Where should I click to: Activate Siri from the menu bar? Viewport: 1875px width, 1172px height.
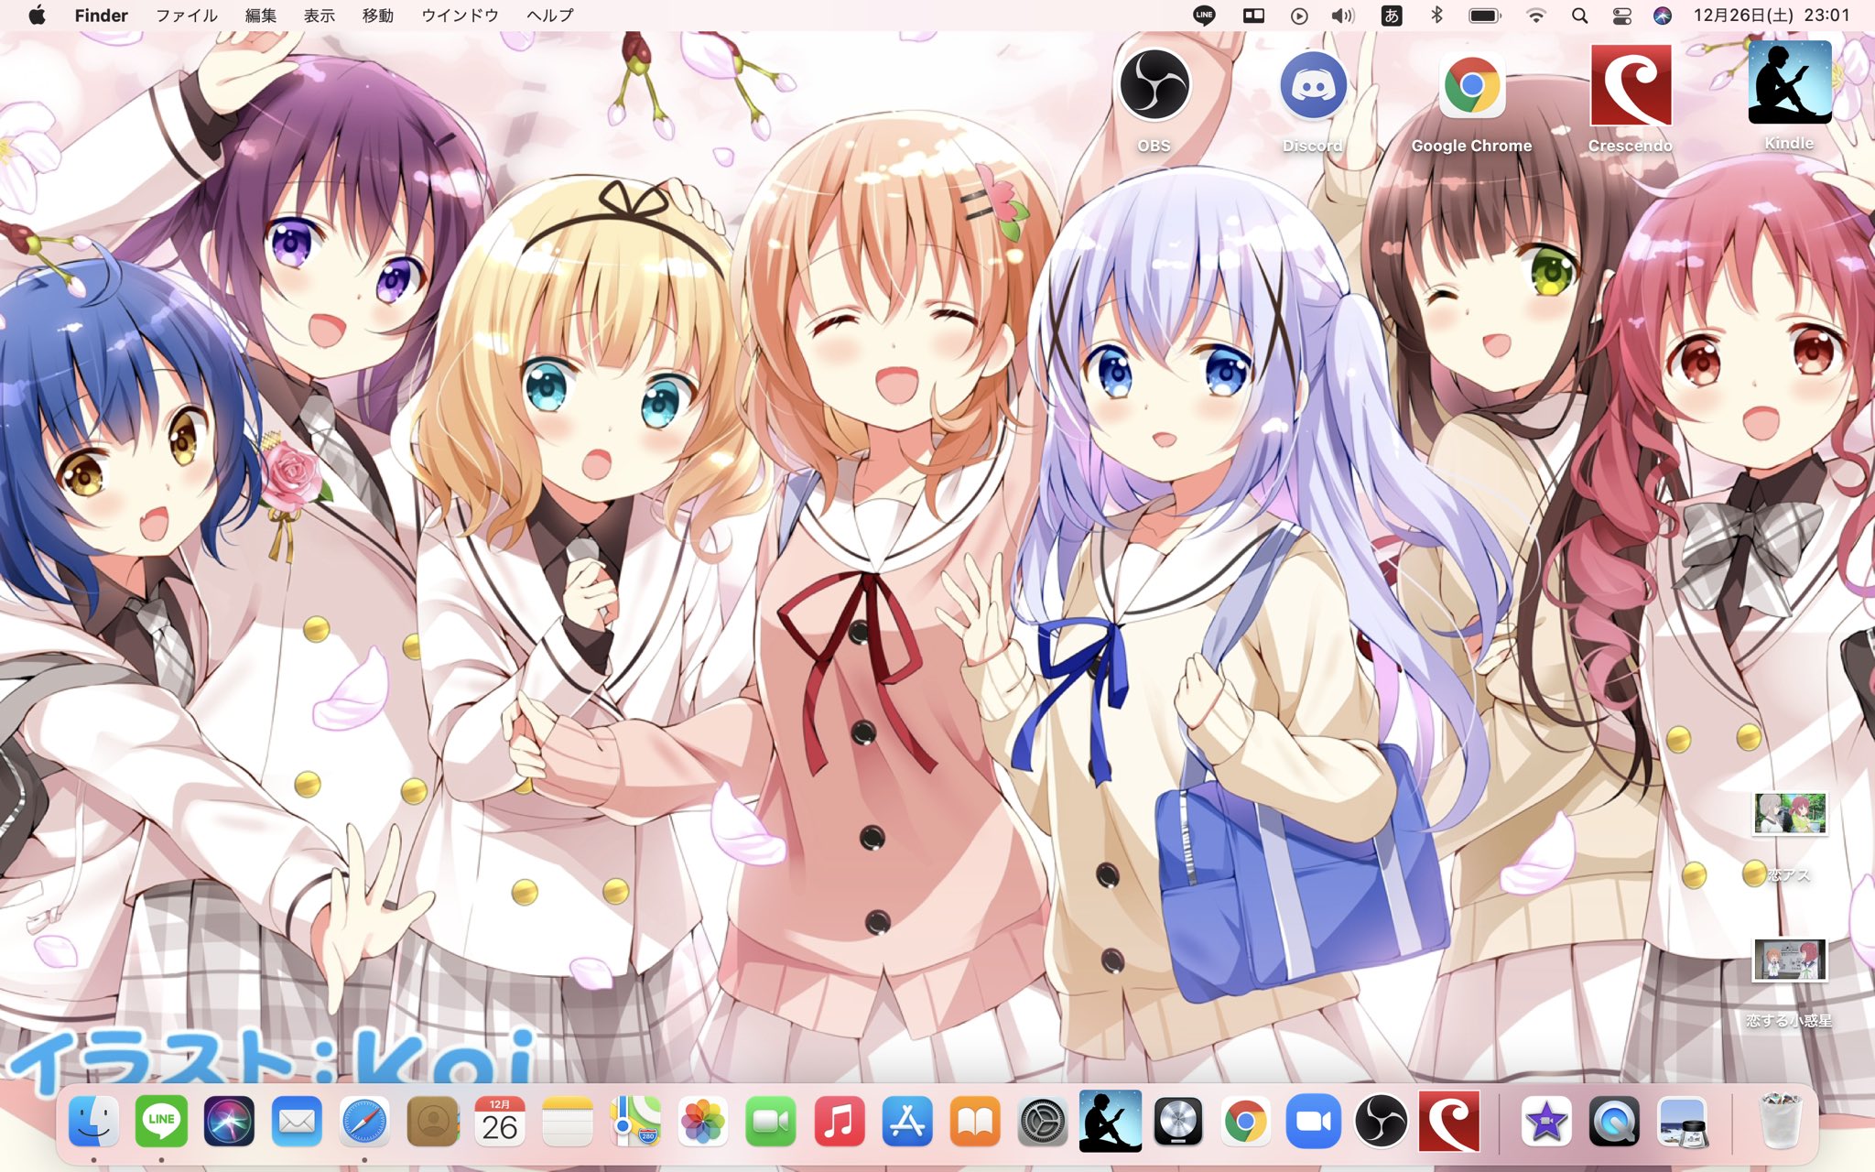point(1663,16)
